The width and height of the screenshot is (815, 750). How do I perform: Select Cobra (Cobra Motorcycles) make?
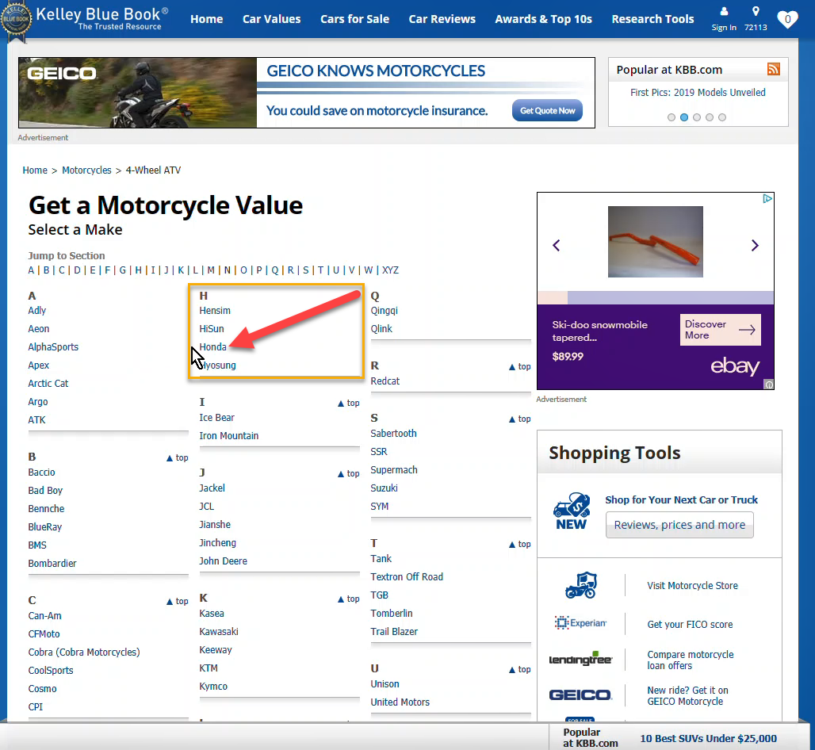pyautogui.click(x=84, y=652)
